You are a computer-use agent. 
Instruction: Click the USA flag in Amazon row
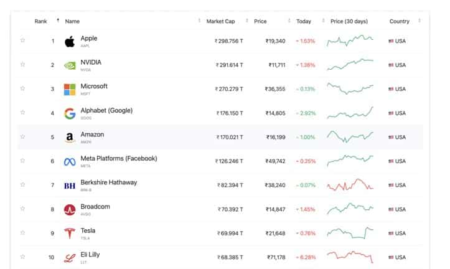391,137
